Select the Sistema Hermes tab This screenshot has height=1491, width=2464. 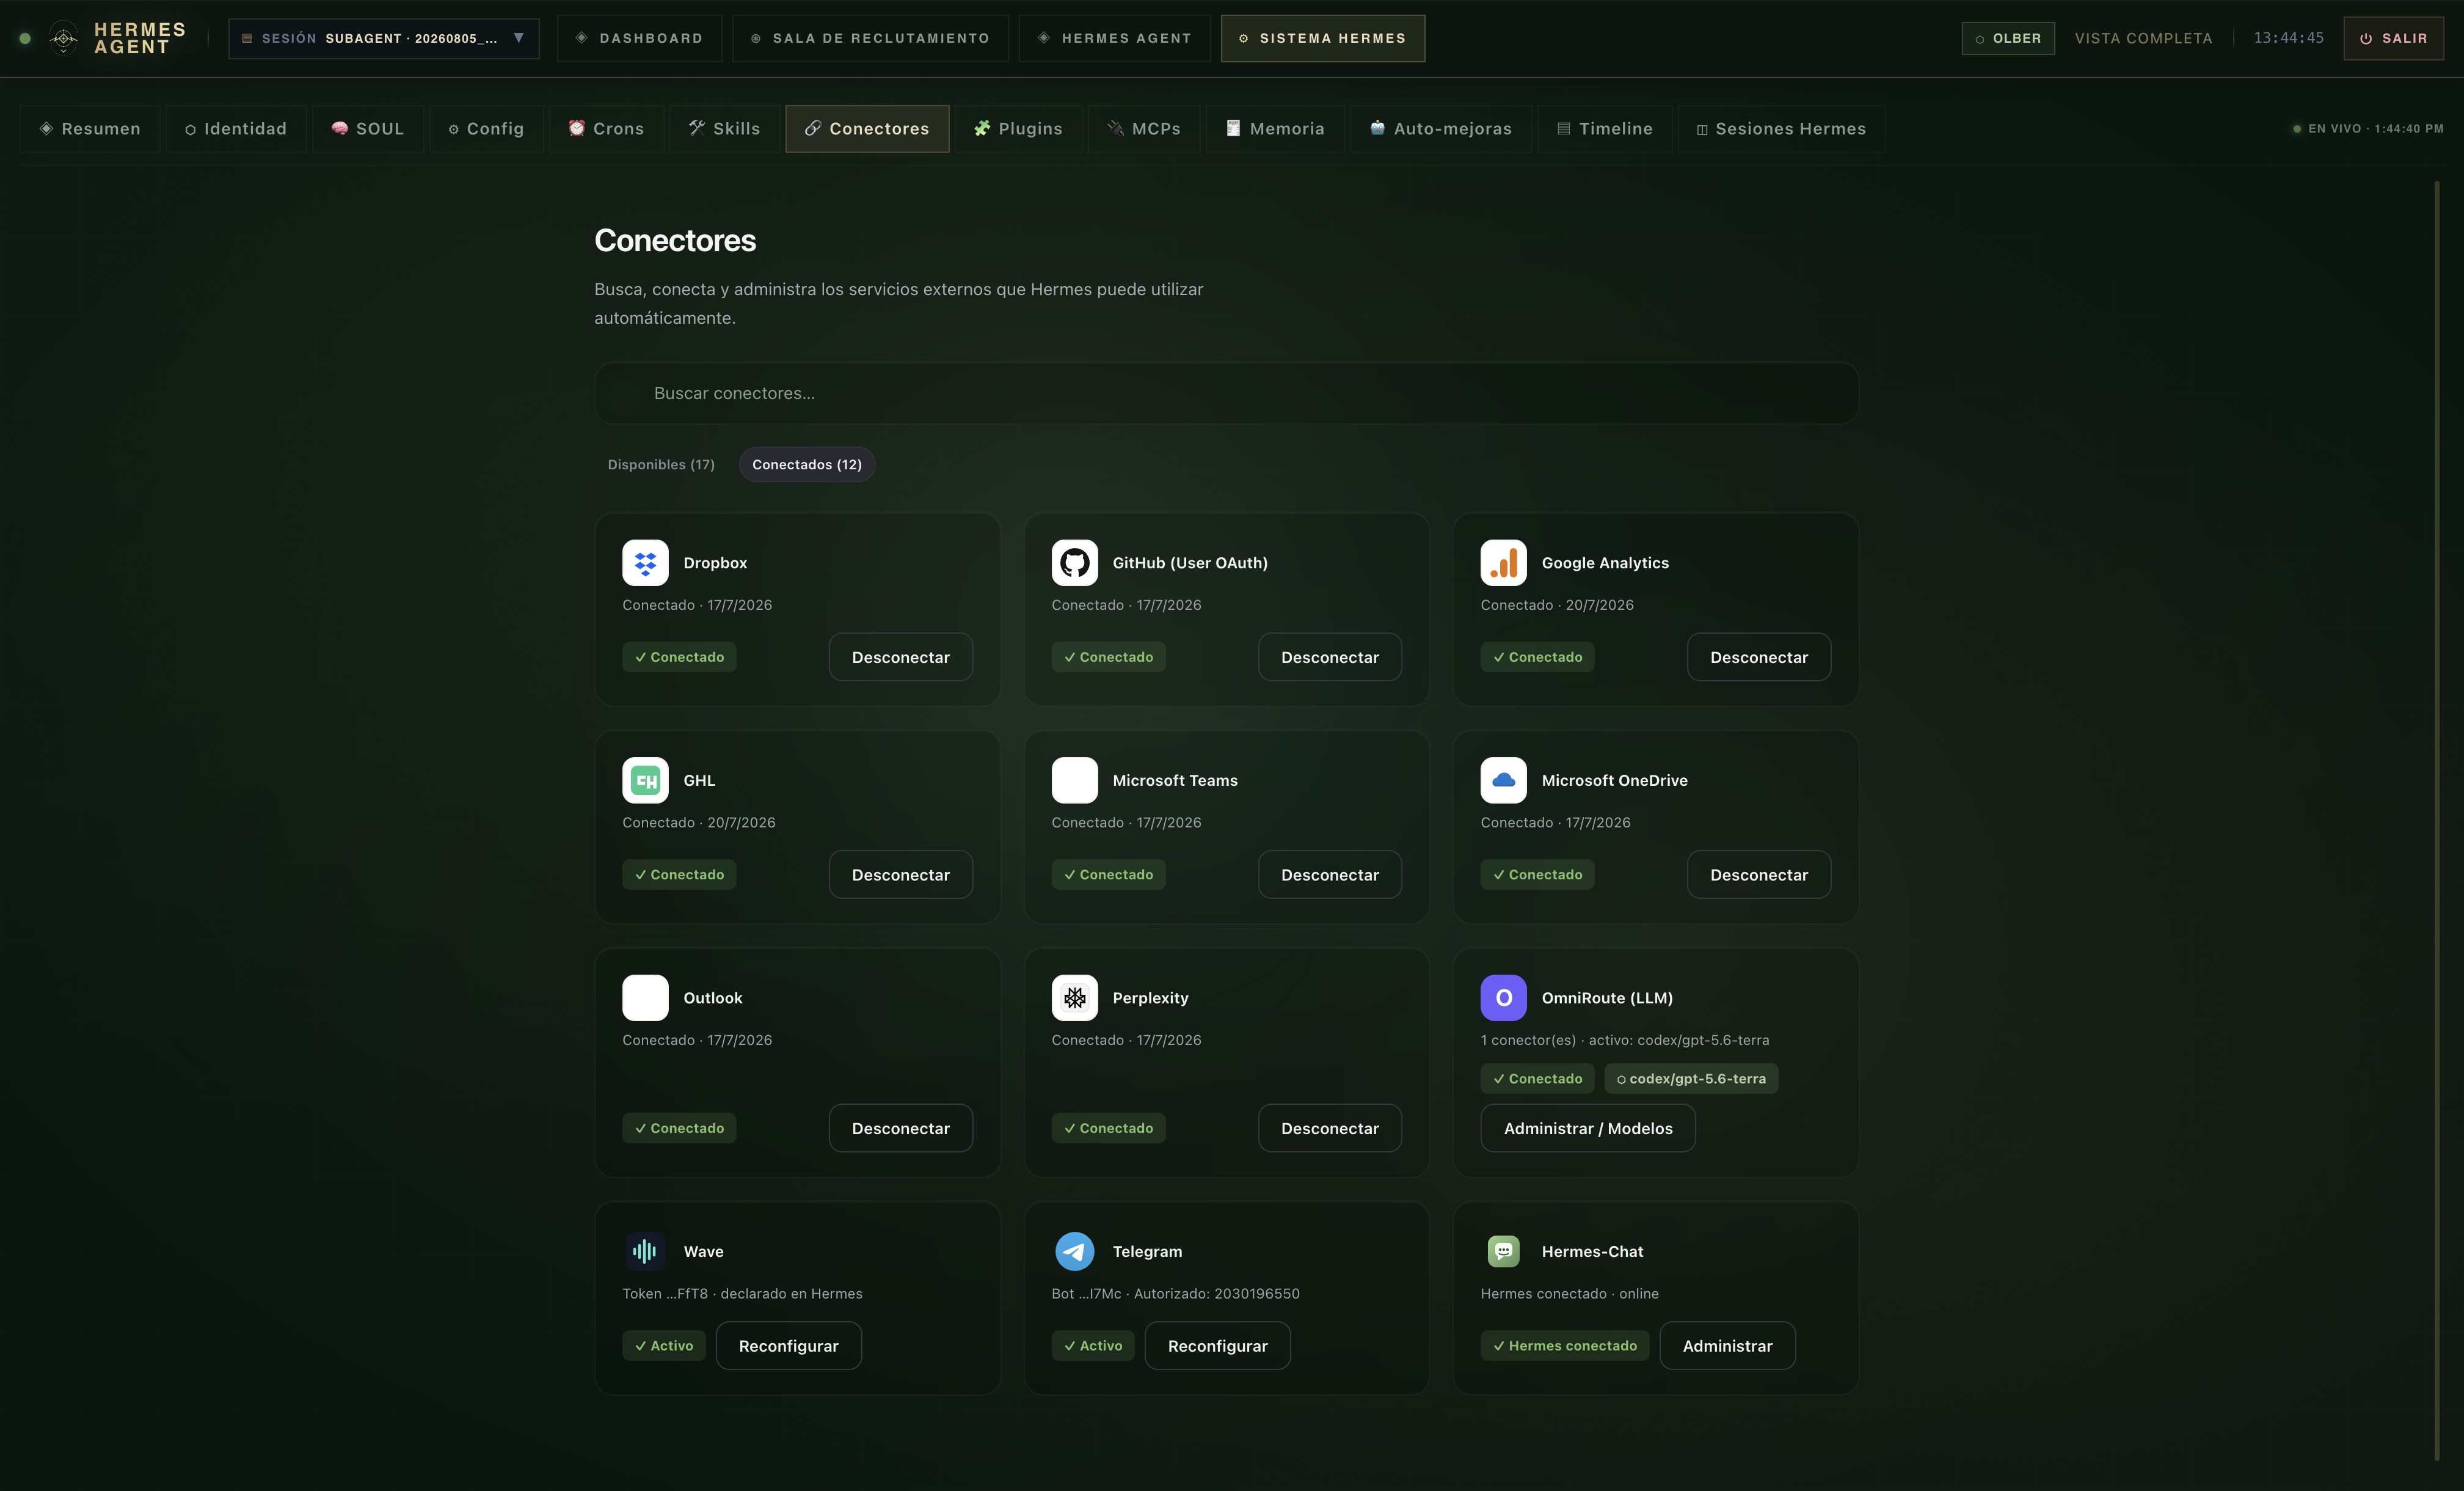(x=1322, y=38)
